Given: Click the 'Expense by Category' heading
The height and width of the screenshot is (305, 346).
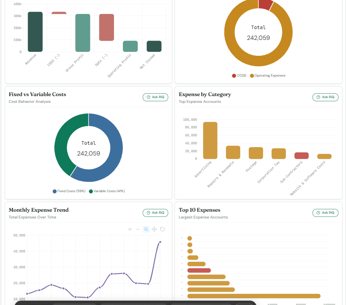Looking at the screenshot, I should (x=205, y=94).
